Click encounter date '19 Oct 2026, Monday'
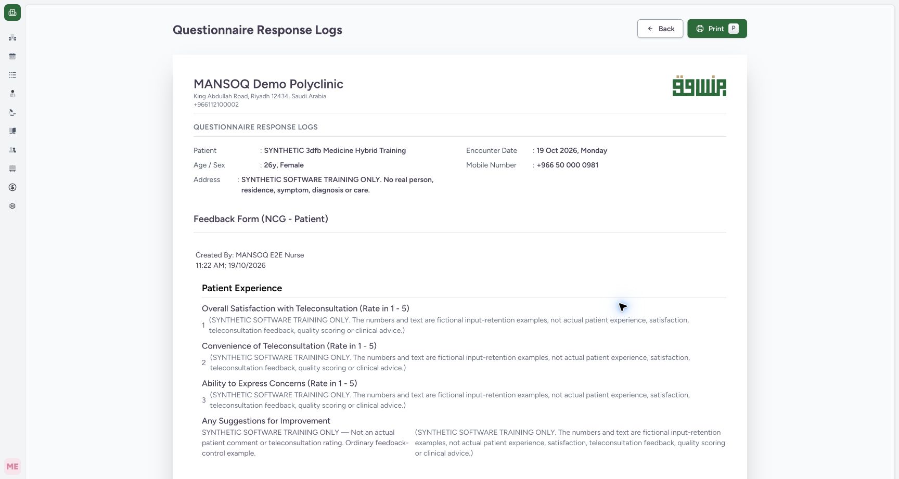The image size is (899, 479). (x=572, y=150)
